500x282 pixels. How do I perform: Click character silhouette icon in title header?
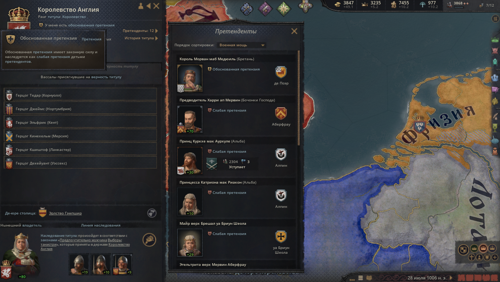(x=141, y=6)
